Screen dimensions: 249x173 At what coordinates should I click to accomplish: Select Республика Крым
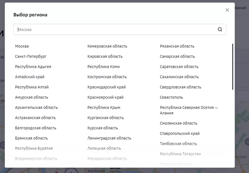pos(103,108)
